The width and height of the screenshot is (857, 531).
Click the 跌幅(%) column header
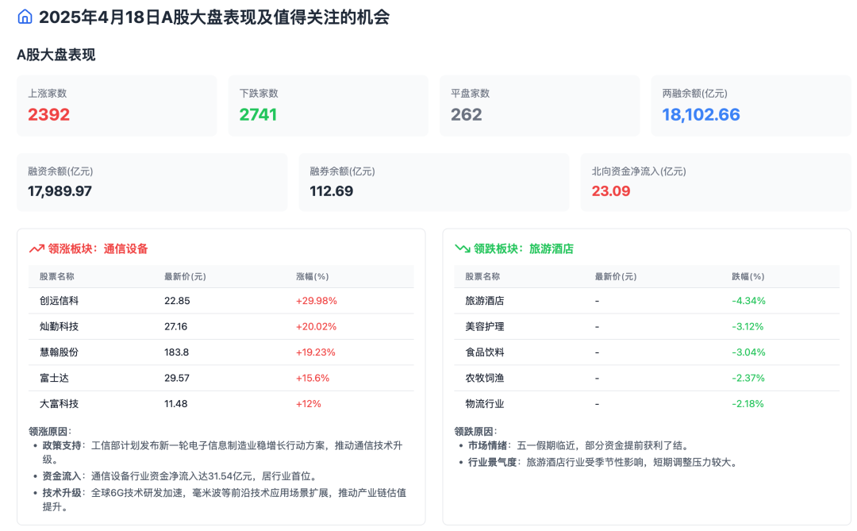click(x=747, y=277)
